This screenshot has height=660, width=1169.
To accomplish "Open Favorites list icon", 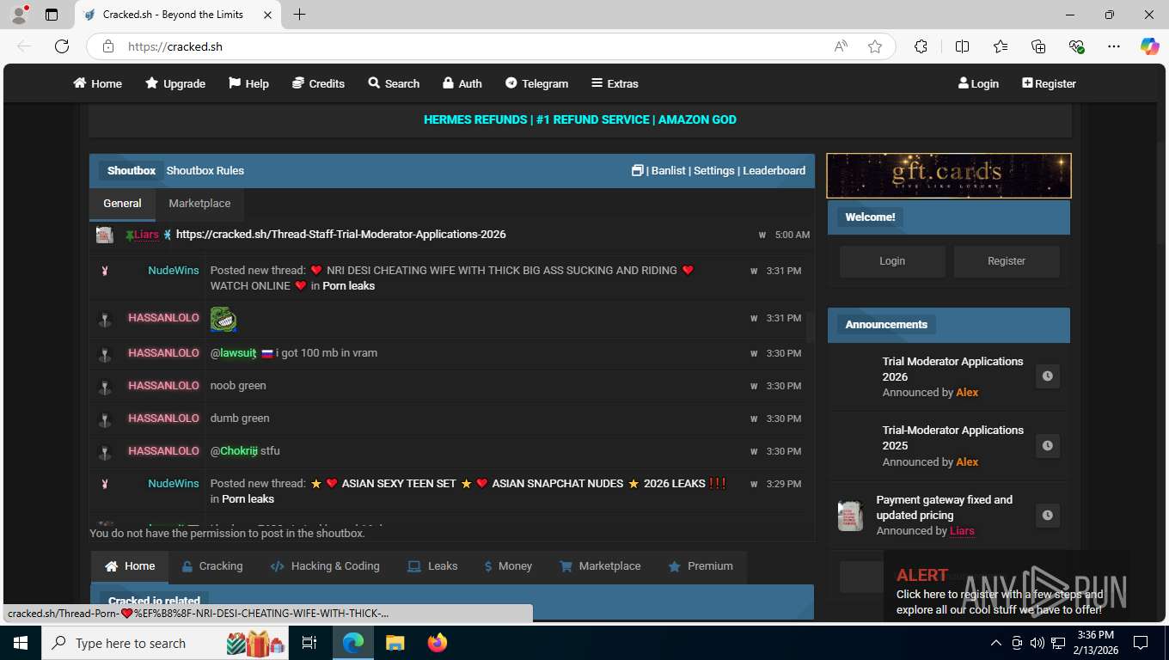I will click(x=1001, y=46).
